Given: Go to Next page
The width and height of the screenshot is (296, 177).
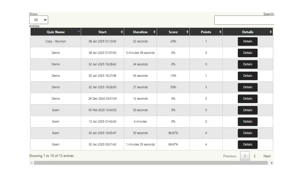Looking at the screenshot, I should click(x=267, y=156).
